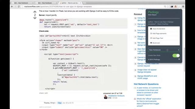Open the question about Harry's absence from muggle school
195x109 pixels.
point(149,102)
